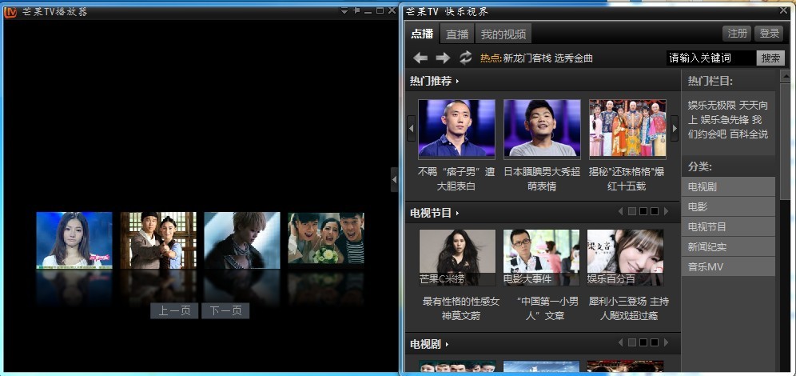This screenshot has width=796, height=376.
Task: Select first page dot in 电视节目 section
Action: click(x=631, y=212)
